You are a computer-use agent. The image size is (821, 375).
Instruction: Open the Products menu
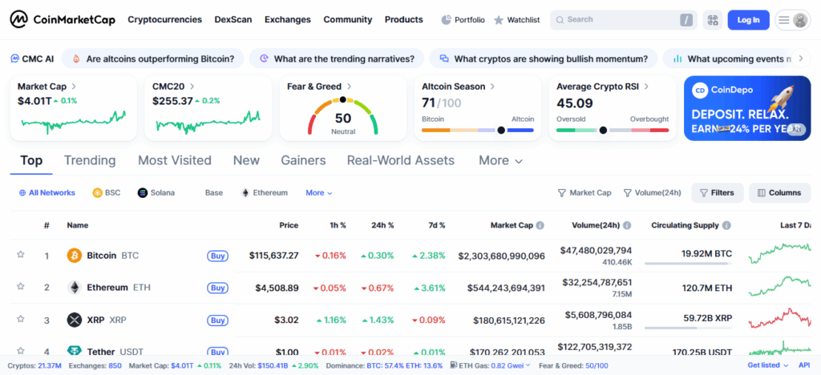[404, 20]
